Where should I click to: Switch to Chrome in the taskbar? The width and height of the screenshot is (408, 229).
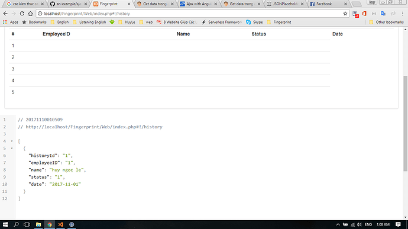[x=50, y=224]
